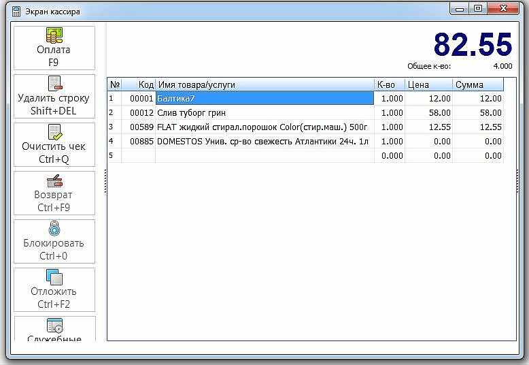Viewport: 529px width, 365px height.
Task: Click the Удалить строку Shift+DEL label
Action: [x=54, y=104]
